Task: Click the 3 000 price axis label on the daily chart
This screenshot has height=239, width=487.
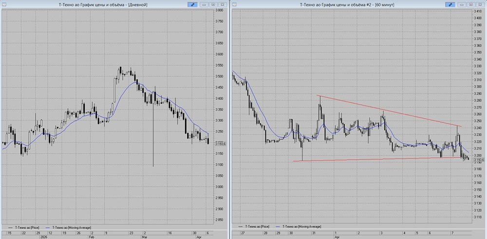Action: pyautogui.click(x=219, y=186)
